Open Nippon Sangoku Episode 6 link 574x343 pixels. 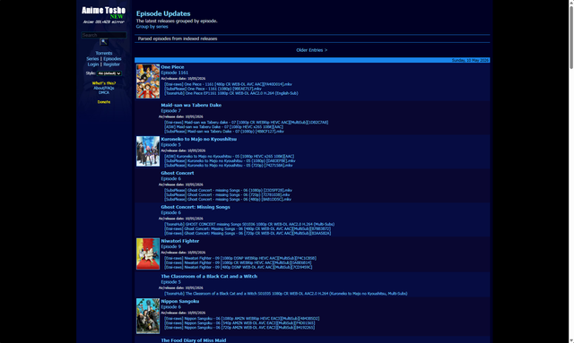click(171, 307)
